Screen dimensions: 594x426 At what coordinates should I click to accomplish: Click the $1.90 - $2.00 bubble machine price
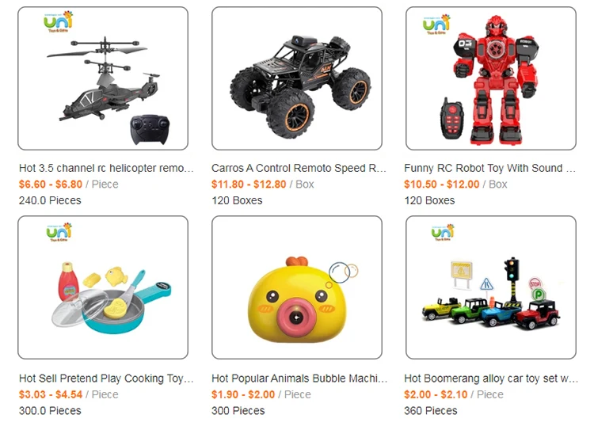[243, 394]
